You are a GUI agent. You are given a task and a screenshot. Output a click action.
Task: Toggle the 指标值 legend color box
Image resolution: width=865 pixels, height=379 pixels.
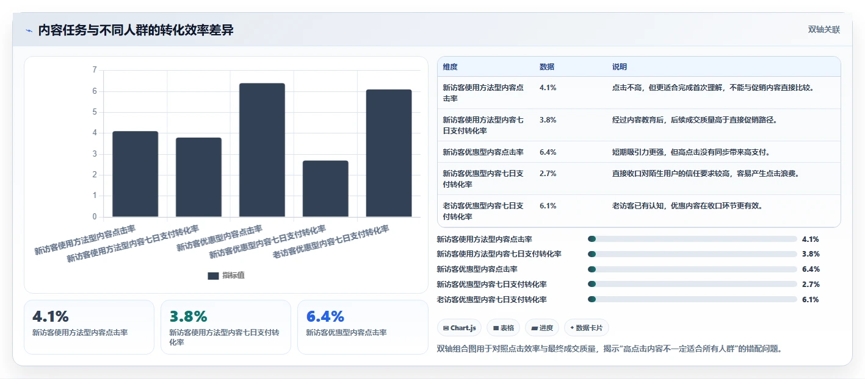click(213, 275)
